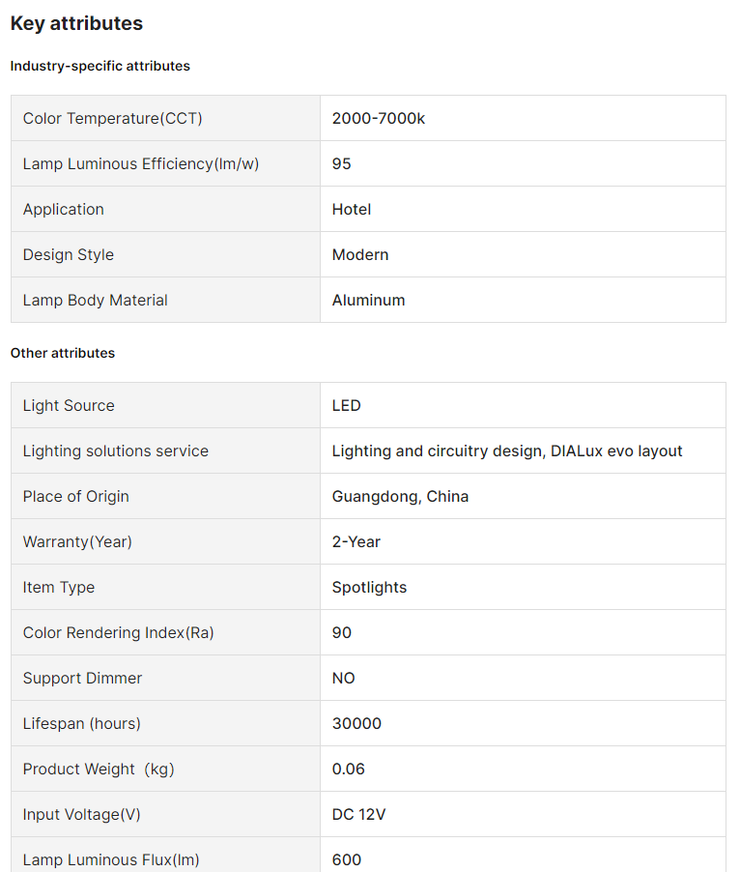
Task: Click the "Other attributes" subheading
Action: (x=63, y=353)
